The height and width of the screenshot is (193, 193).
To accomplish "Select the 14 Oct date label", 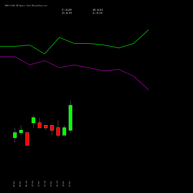I will click(45, 184).
